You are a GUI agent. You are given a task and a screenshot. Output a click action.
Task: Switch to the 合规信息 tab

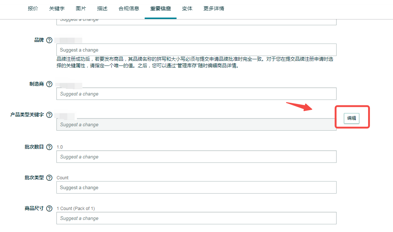(129, 8)
